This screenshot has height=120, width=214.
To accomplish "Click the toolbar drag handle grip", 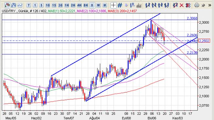I will click(2, 5).
